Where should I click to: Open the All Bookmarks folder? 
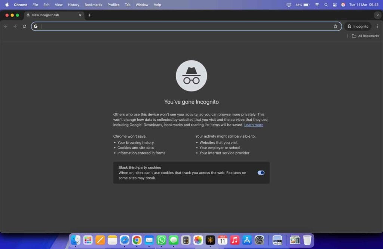pyautogui.click(x=365, y=36)
